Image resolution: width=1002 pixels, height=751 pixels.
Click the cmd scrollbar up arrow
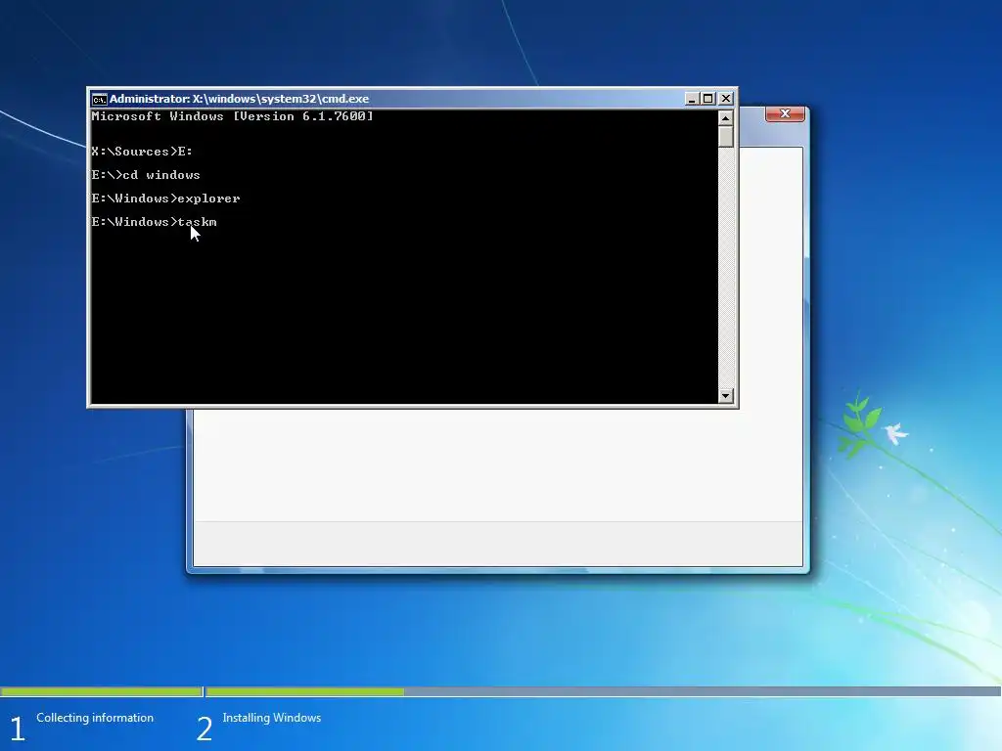point(725,118)
